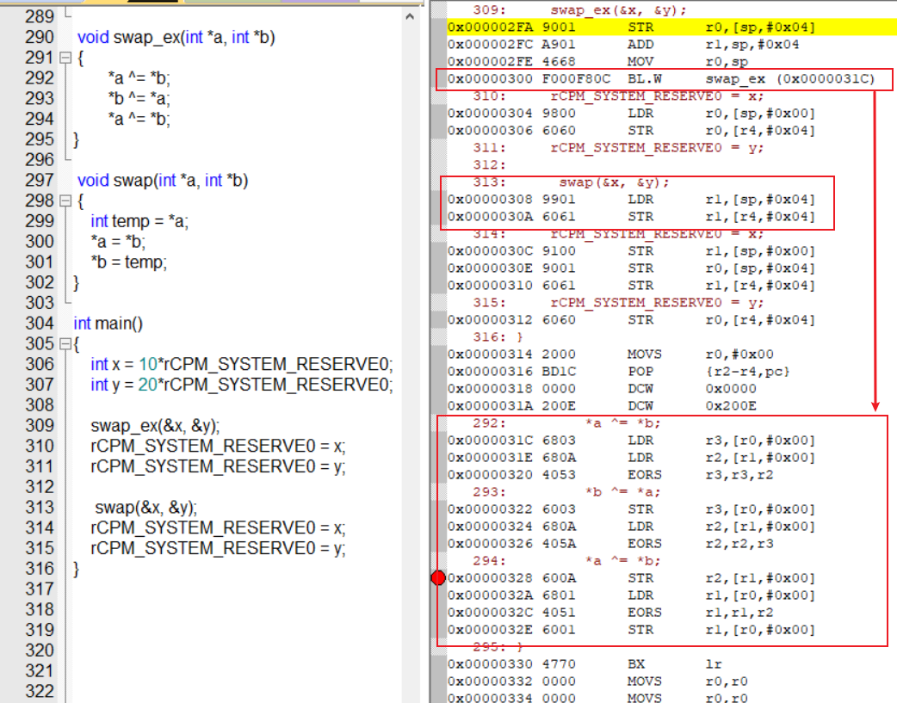Click the 'void swap(int *a, int *b)' declaration

[163, 180]
